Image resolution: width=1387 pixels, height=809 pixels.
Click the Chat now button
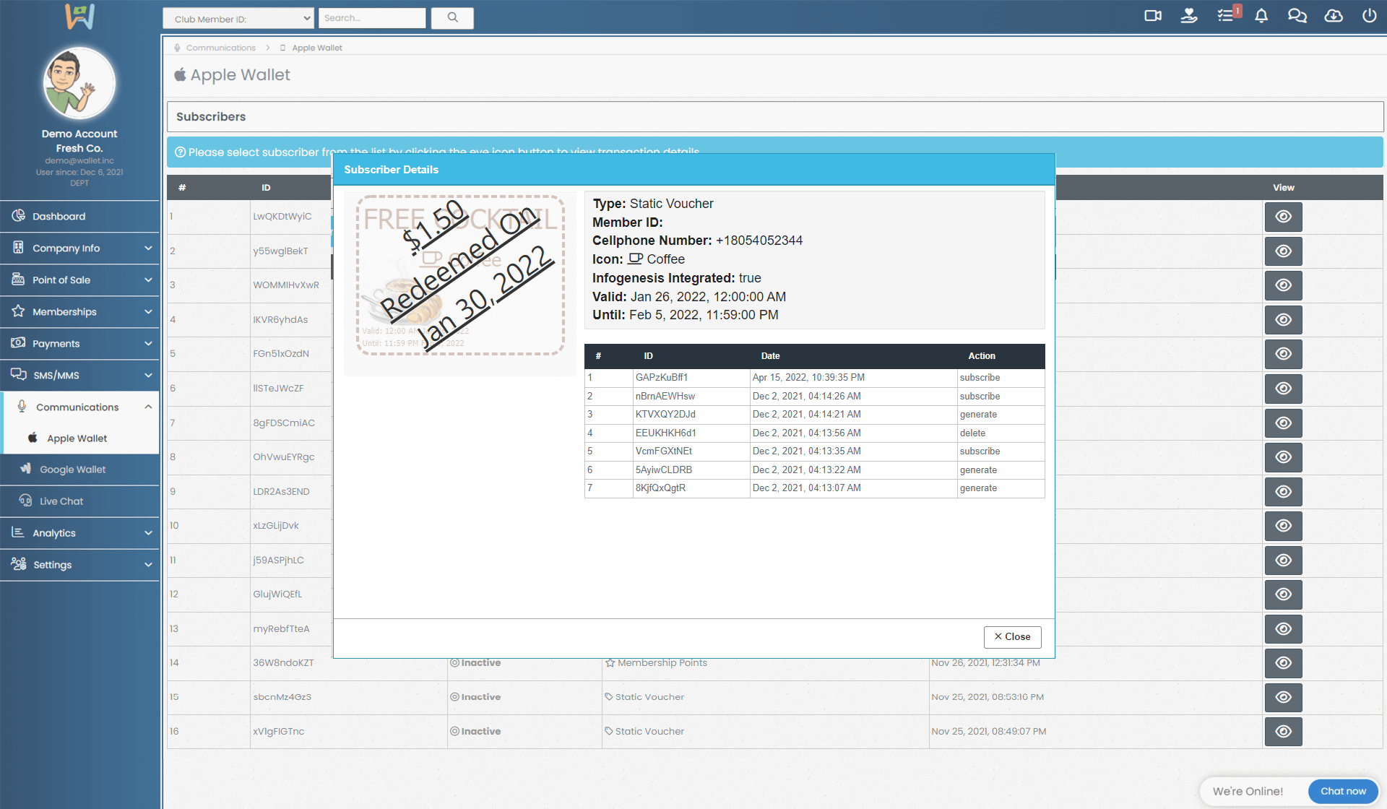click(x=1343, y=792)
